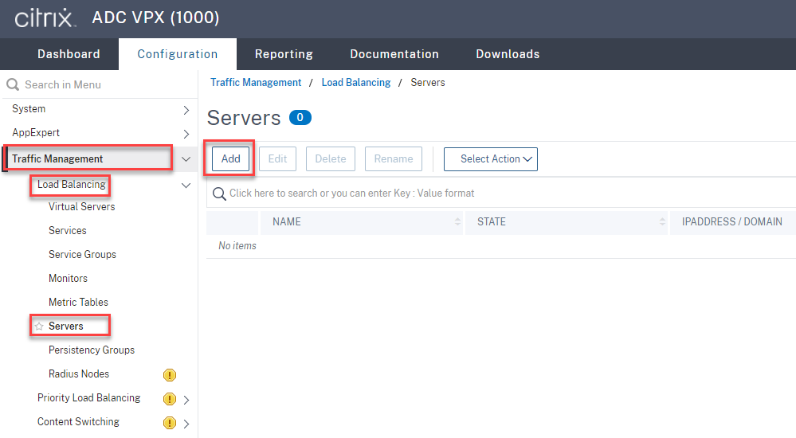Focus the Search in Menu field
Image resolution: width=796 pixels, height=438 pixels.
(x=99, y=84)
